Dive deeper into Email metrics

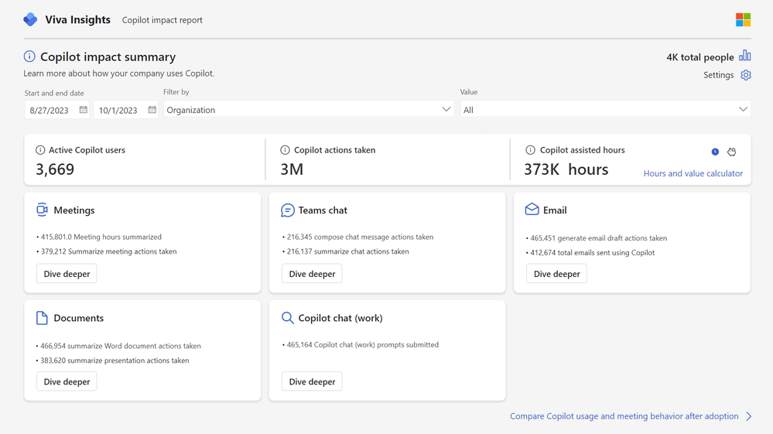tap(556, 274)
